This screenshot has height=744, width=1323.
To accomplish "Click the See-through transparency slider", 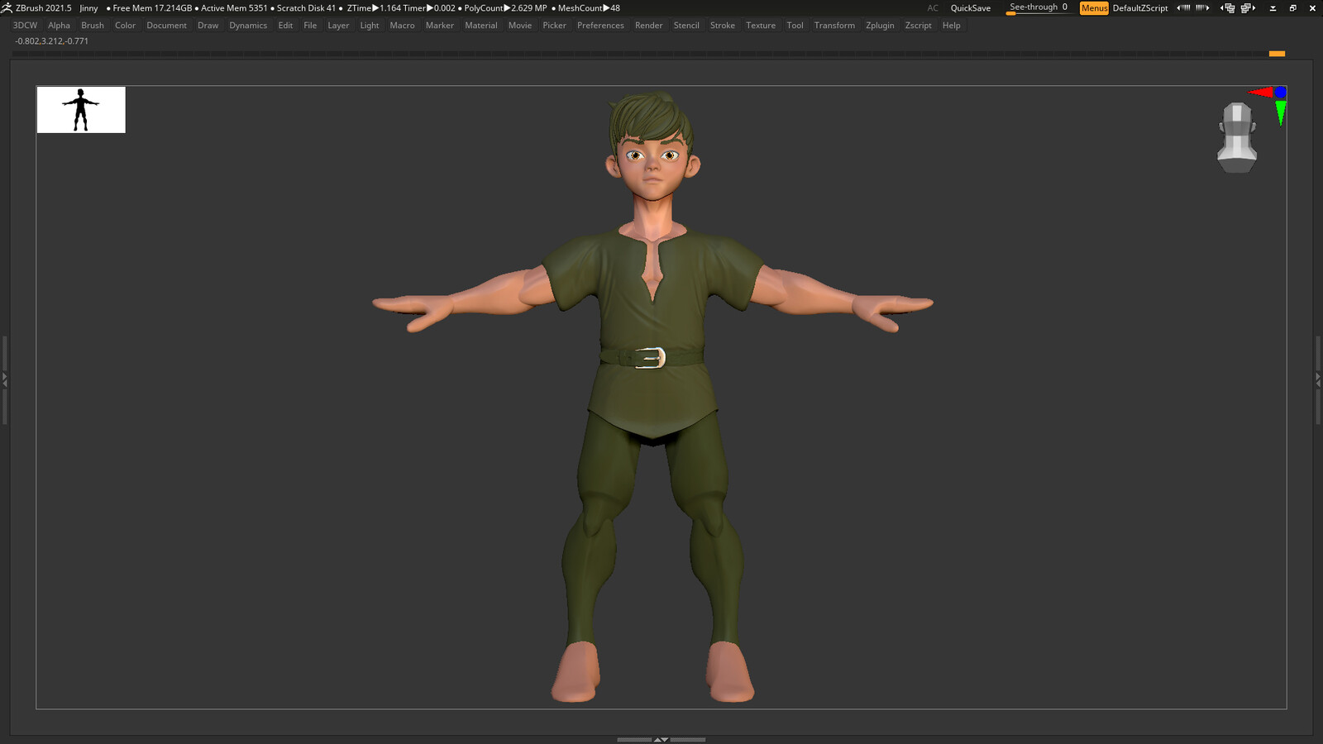I will 1039,7.
